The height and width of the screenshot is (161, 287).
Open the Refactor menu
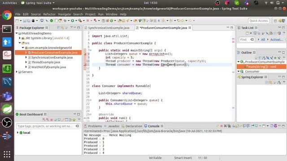(x=49, y=14)
